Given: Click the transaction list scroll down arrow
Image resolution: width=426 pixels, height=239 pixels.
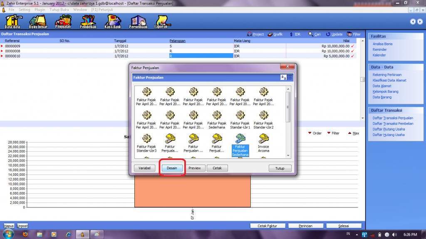Looking at the screenshot, I should click(x=362, y=118).
